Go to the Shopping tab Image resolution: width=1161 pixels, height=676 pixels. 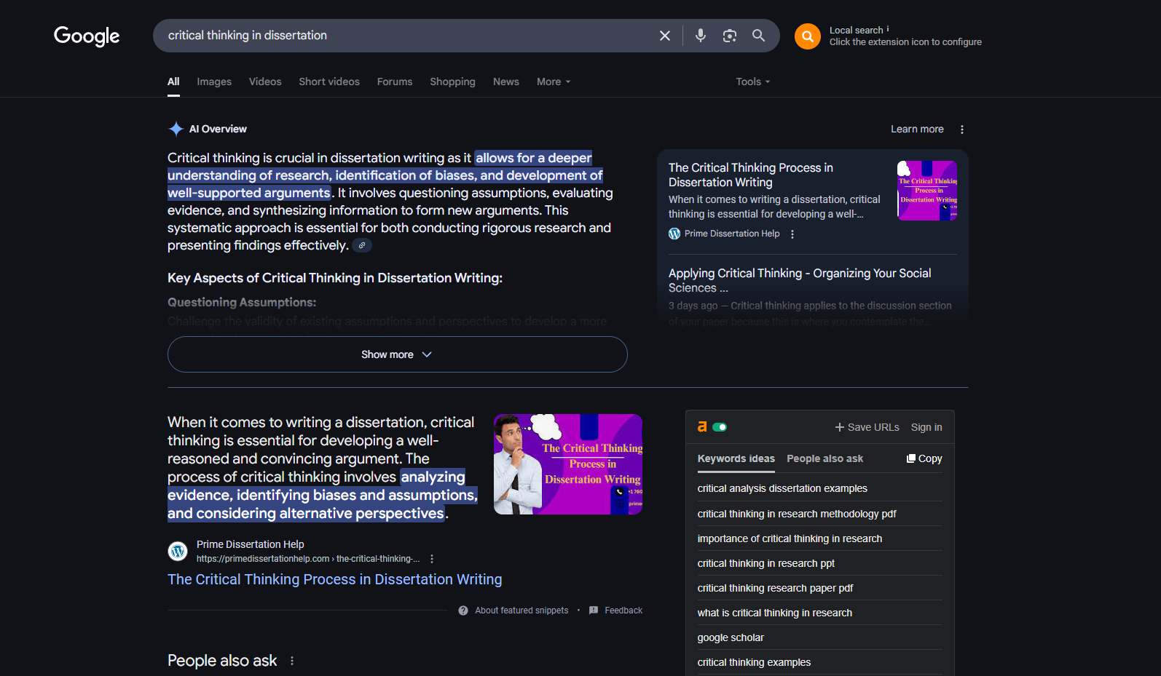point(452,81)
